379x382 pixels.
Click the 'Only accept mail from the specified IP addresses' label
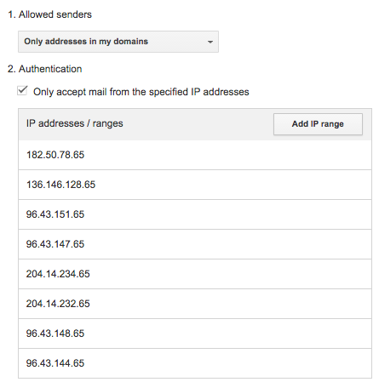(x=141, y=92)
